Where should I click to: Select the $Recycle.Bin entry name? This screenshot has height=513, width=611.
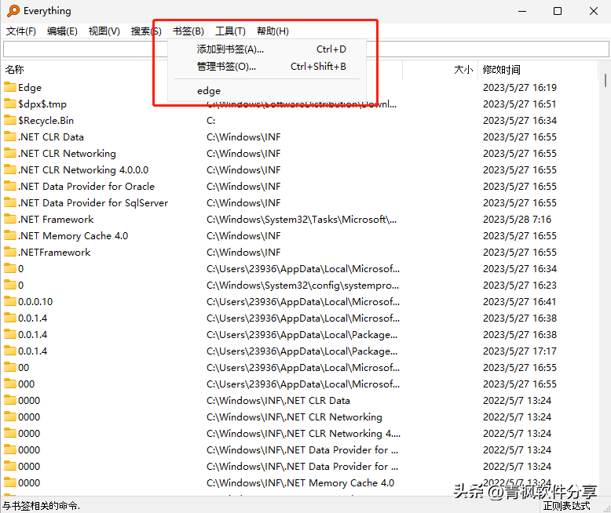coord(46,121)
